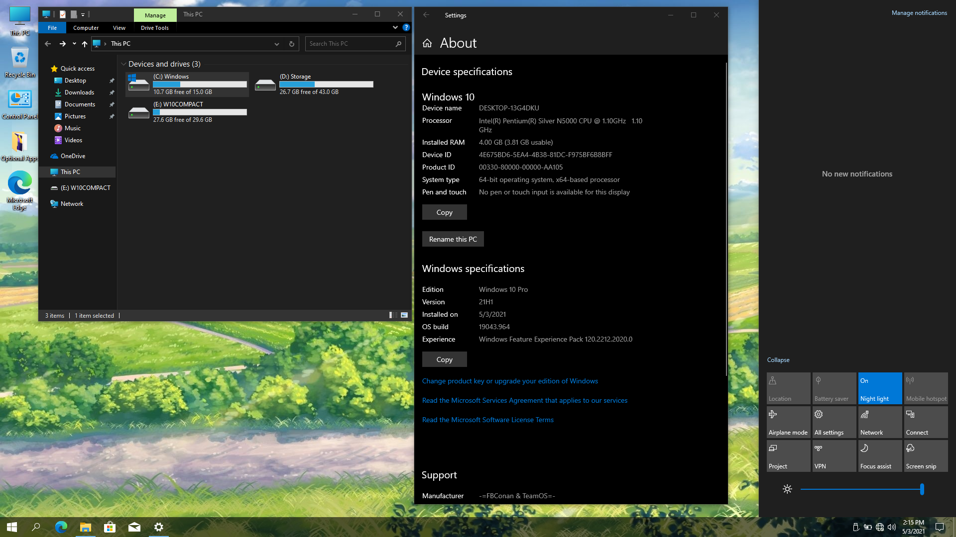Expand the Explorer ribbon chevron
Image resolution: width=956 pixels, height=537 pixels.
[395, 28]
